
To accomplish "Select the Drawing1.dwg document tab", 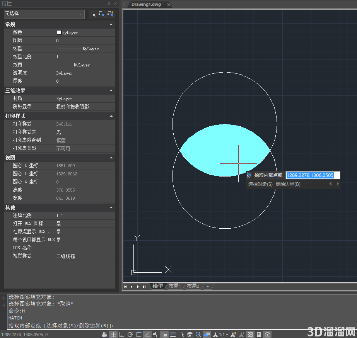I will [x=146, y=4].
